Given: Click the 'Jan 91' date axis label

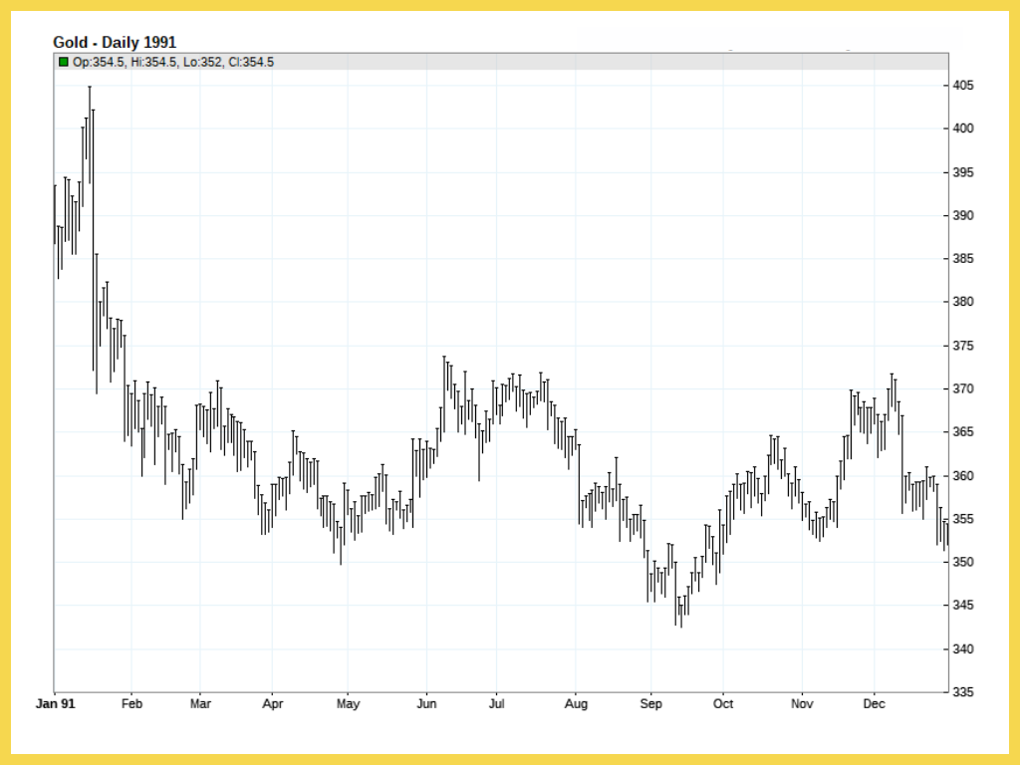Looking at the screenshot, I should point(55,704).
